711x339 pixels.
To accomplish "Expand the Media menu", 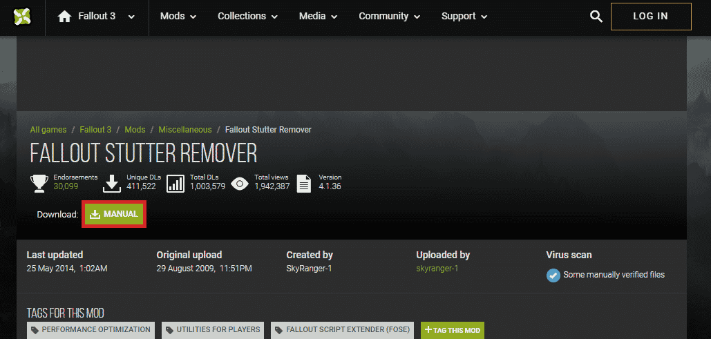I will (318, 17).
